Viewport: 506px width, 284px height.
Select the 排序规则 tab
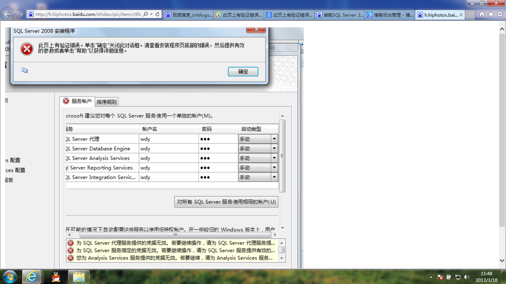107,102
